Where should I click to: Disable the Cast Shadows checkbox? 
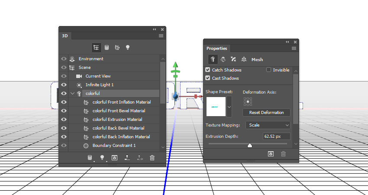coord(208,78)
